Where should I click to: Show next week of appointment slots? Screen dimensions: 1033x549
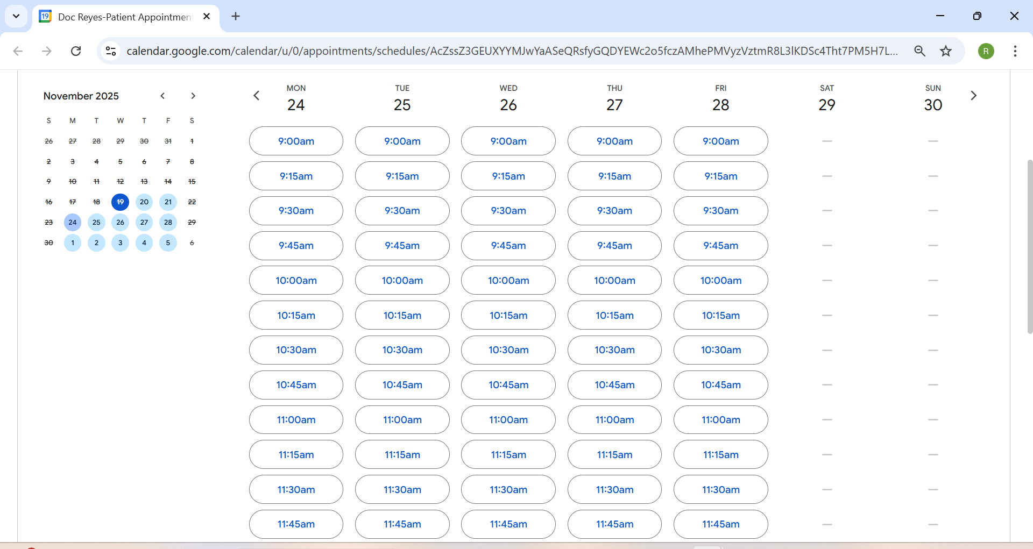(x=973, y=96)
